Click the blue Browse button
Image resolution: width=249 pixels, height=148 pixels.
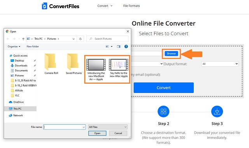[171, 53]
